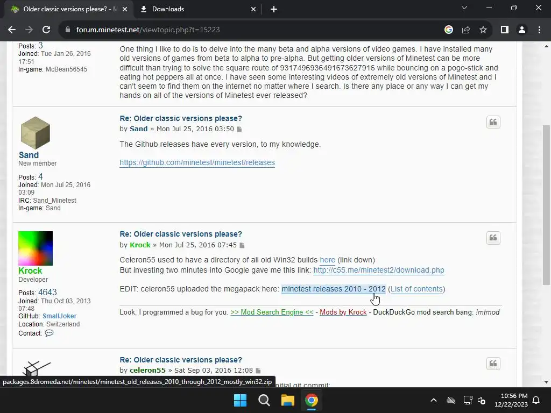Open Krock's profile from the sidebar name

(x=30, y=271)
